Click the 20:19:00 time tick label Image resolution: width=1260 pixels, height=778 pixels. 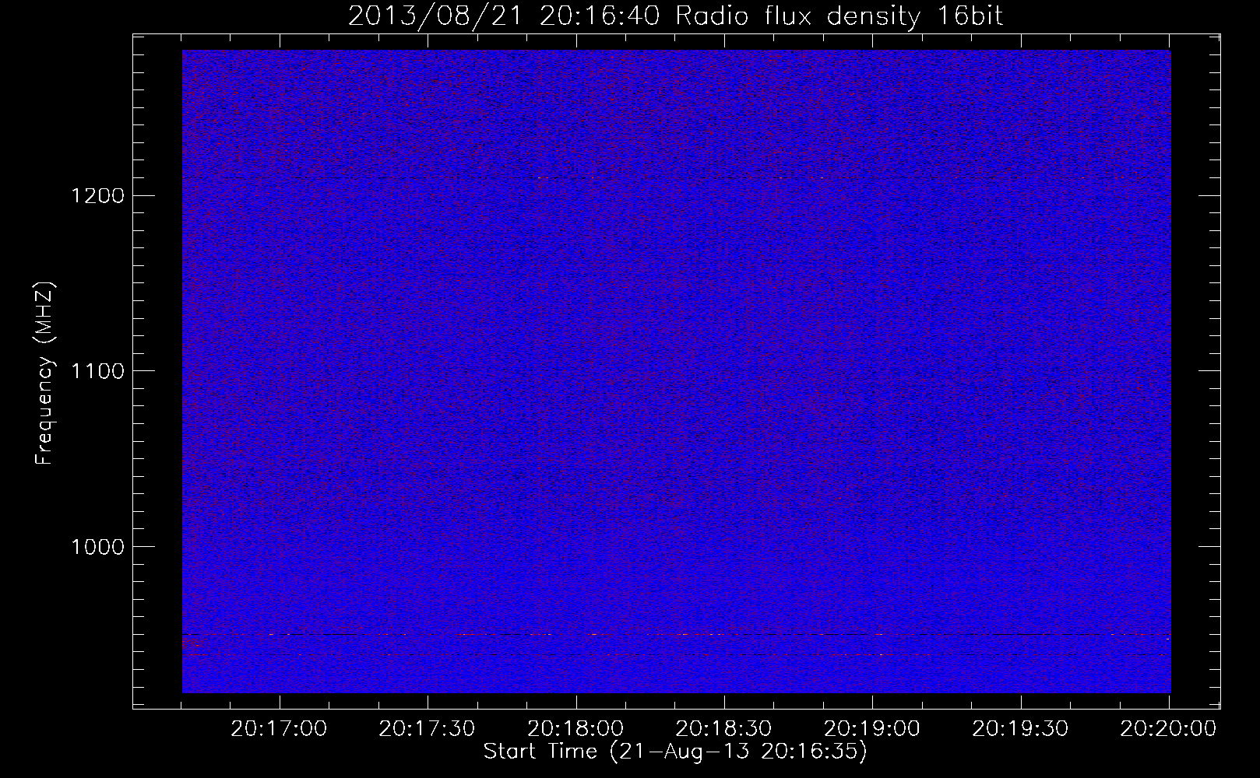point(872,729)
